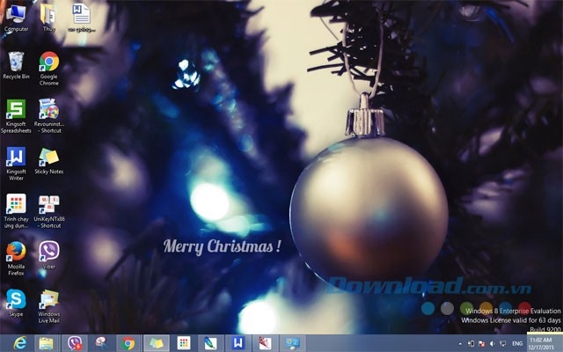This screenshot has width=563, height=352.
Task: Open the app launcher grid taskbar icon
Action: [x=184, y=343]
